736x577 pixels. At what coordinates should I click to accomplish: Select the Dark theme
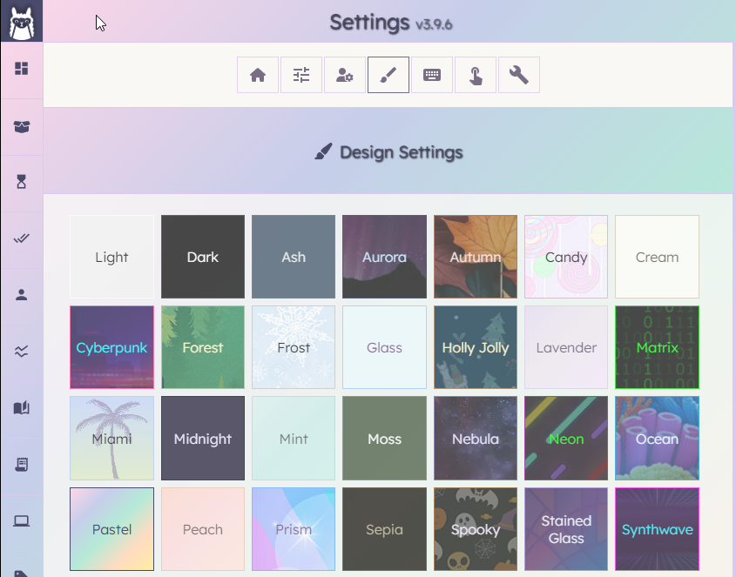pyautogui.click(x=202, y=257)
